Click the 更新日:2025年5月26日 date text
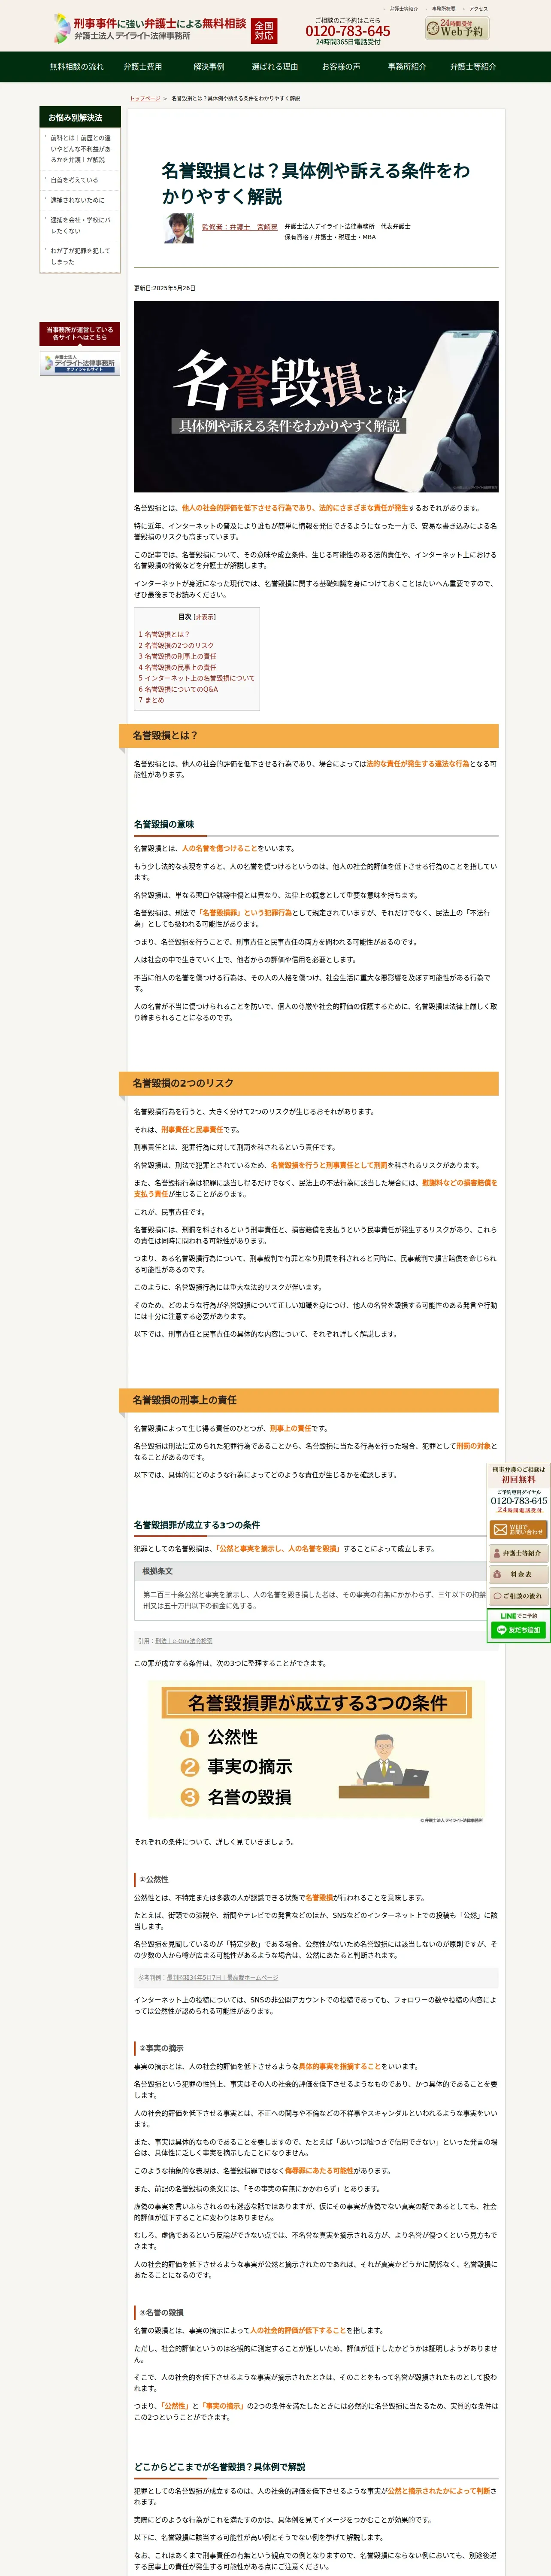 pos(165,288)
